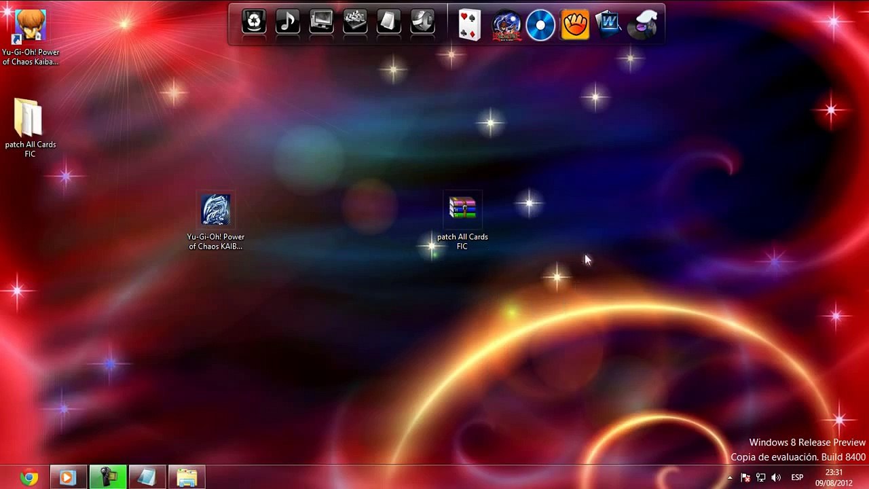The height and width of the screenshot is (489, 869).
Task: Open Windows Media Player taskbar button
Action: click(x=67, y=477)
